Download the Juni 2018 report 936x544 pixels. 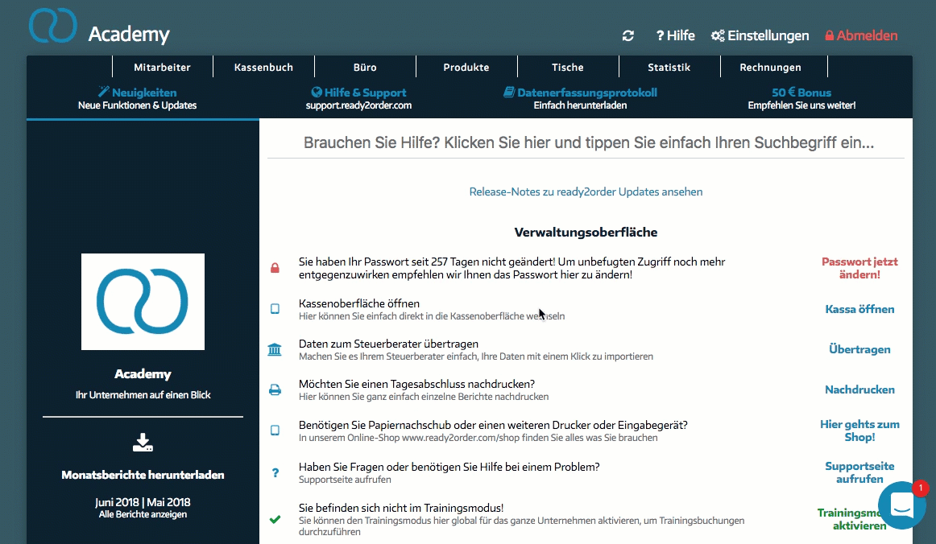pos(117,502)
